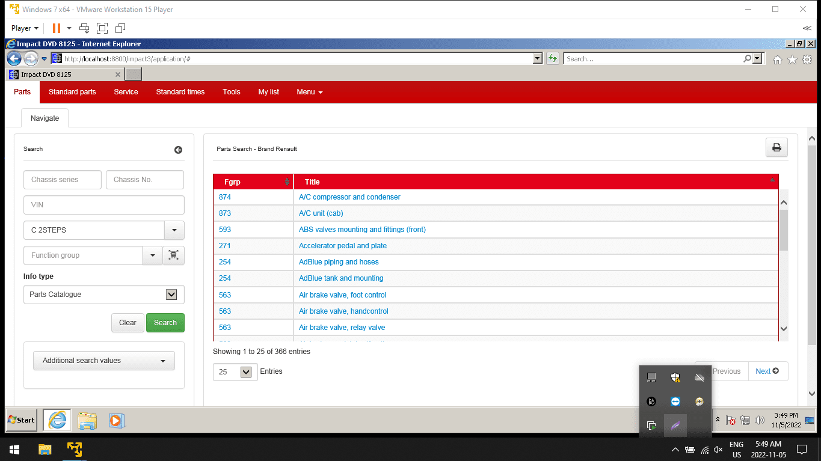Click the results table vertical scrollbar thumb
This screenshot has height=461, width=821.
[x=783, y=230]
